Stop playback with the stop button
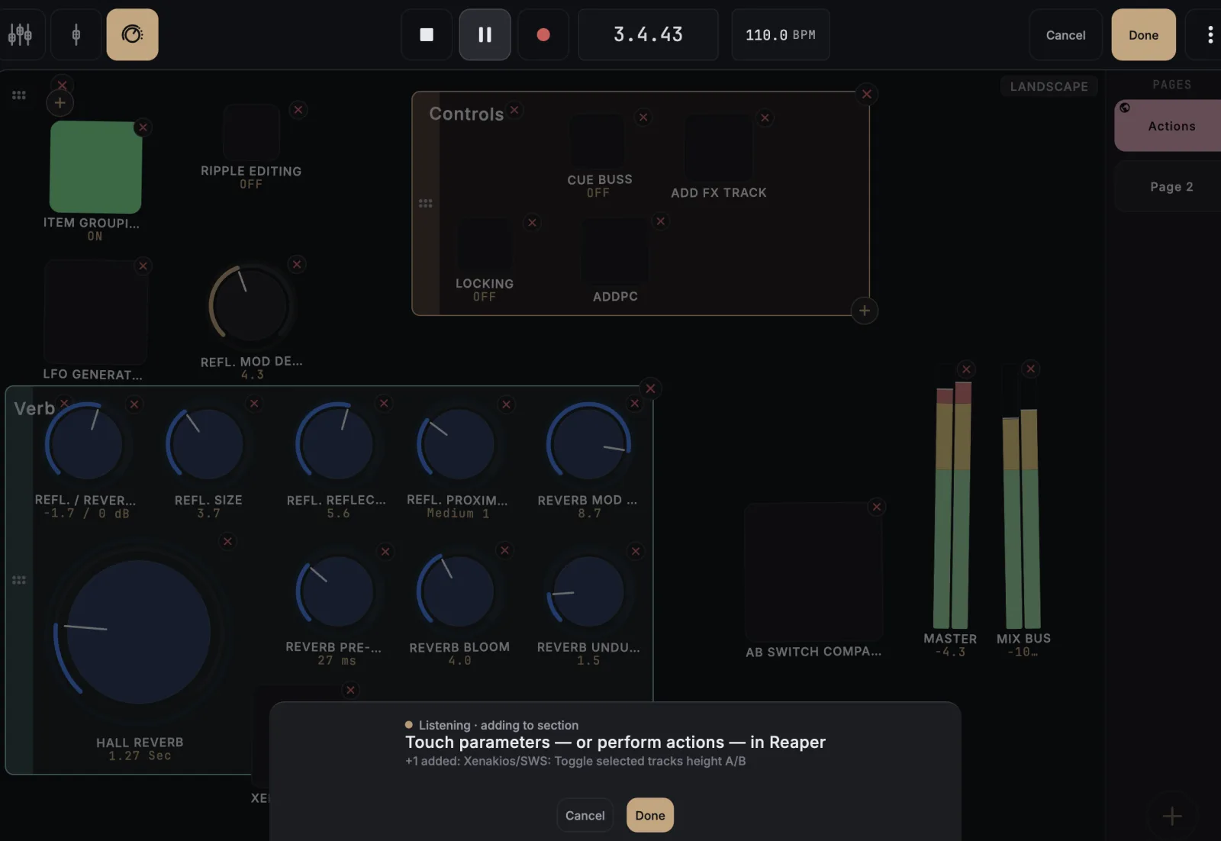Viewport: 1221px width, 841px height. pos(427,34)
